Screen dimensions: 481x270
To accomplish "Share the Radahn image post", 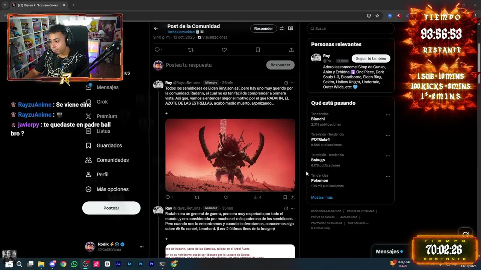I will [x=293, y=197].
